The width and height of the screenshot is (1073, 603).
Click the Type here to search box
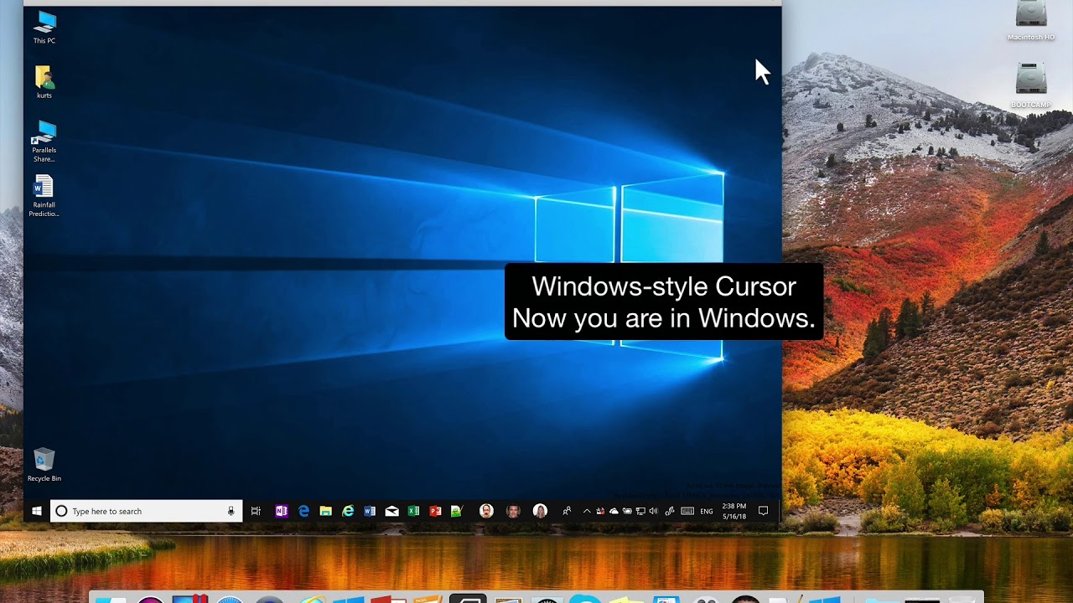(147, 511)
